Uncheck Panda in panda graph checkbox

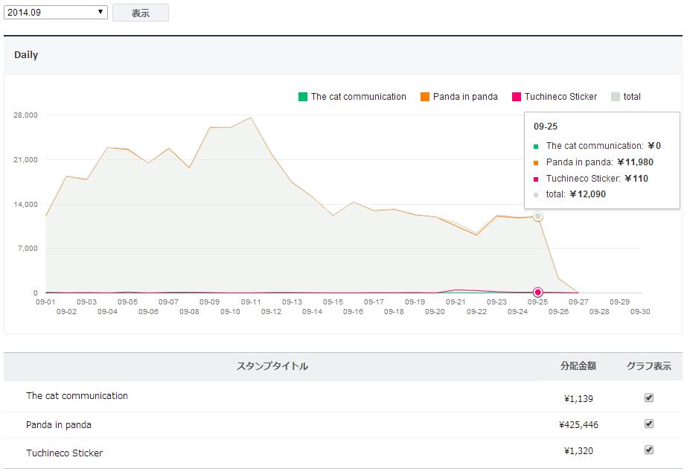point(649,424)
